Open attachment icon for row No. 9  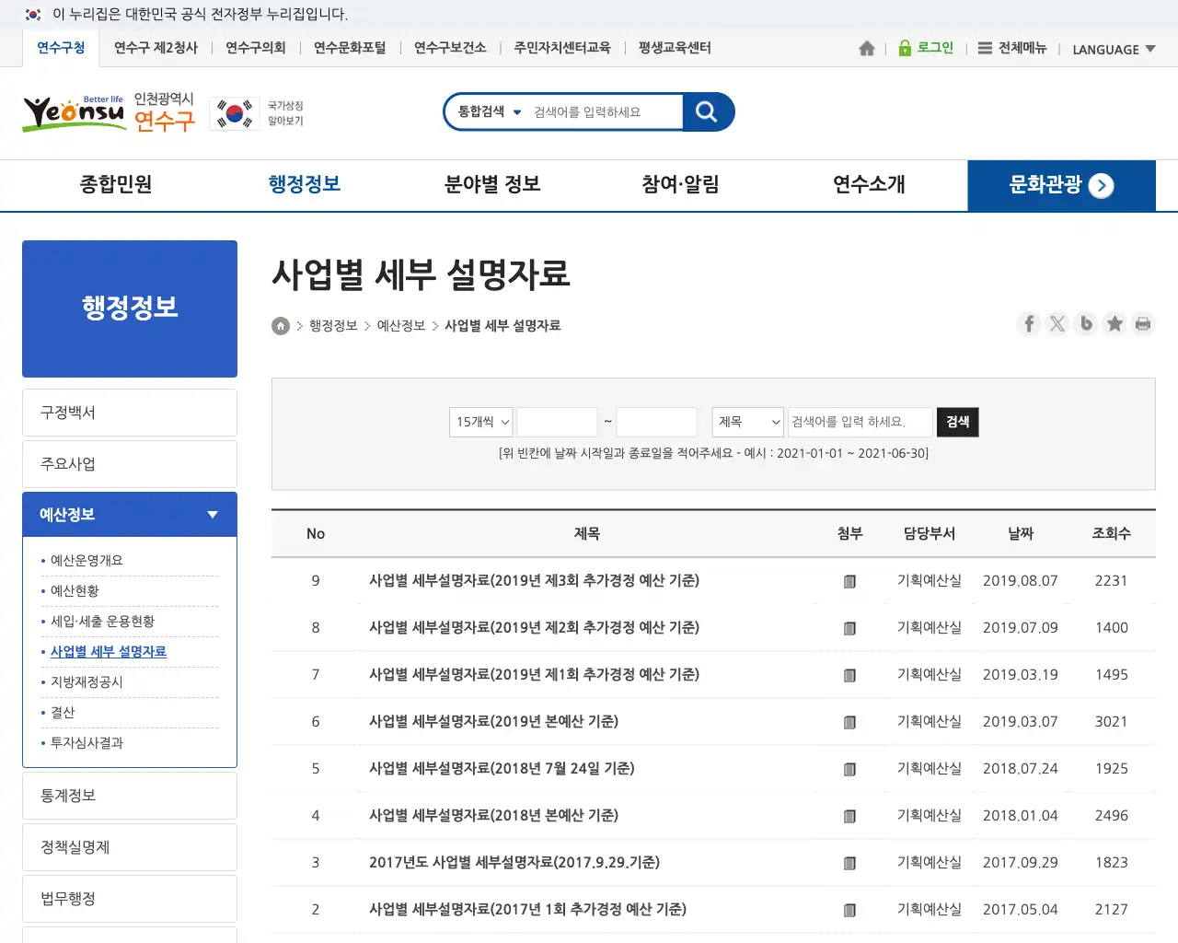(x=849, y=581)
